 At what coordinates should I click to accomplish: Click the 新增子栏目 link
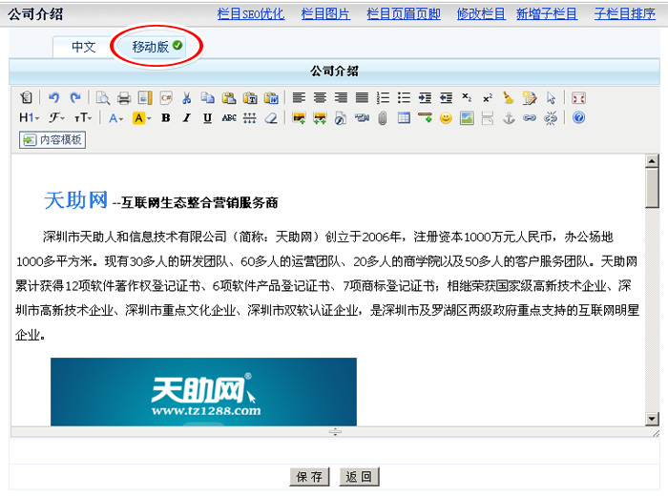547,14
